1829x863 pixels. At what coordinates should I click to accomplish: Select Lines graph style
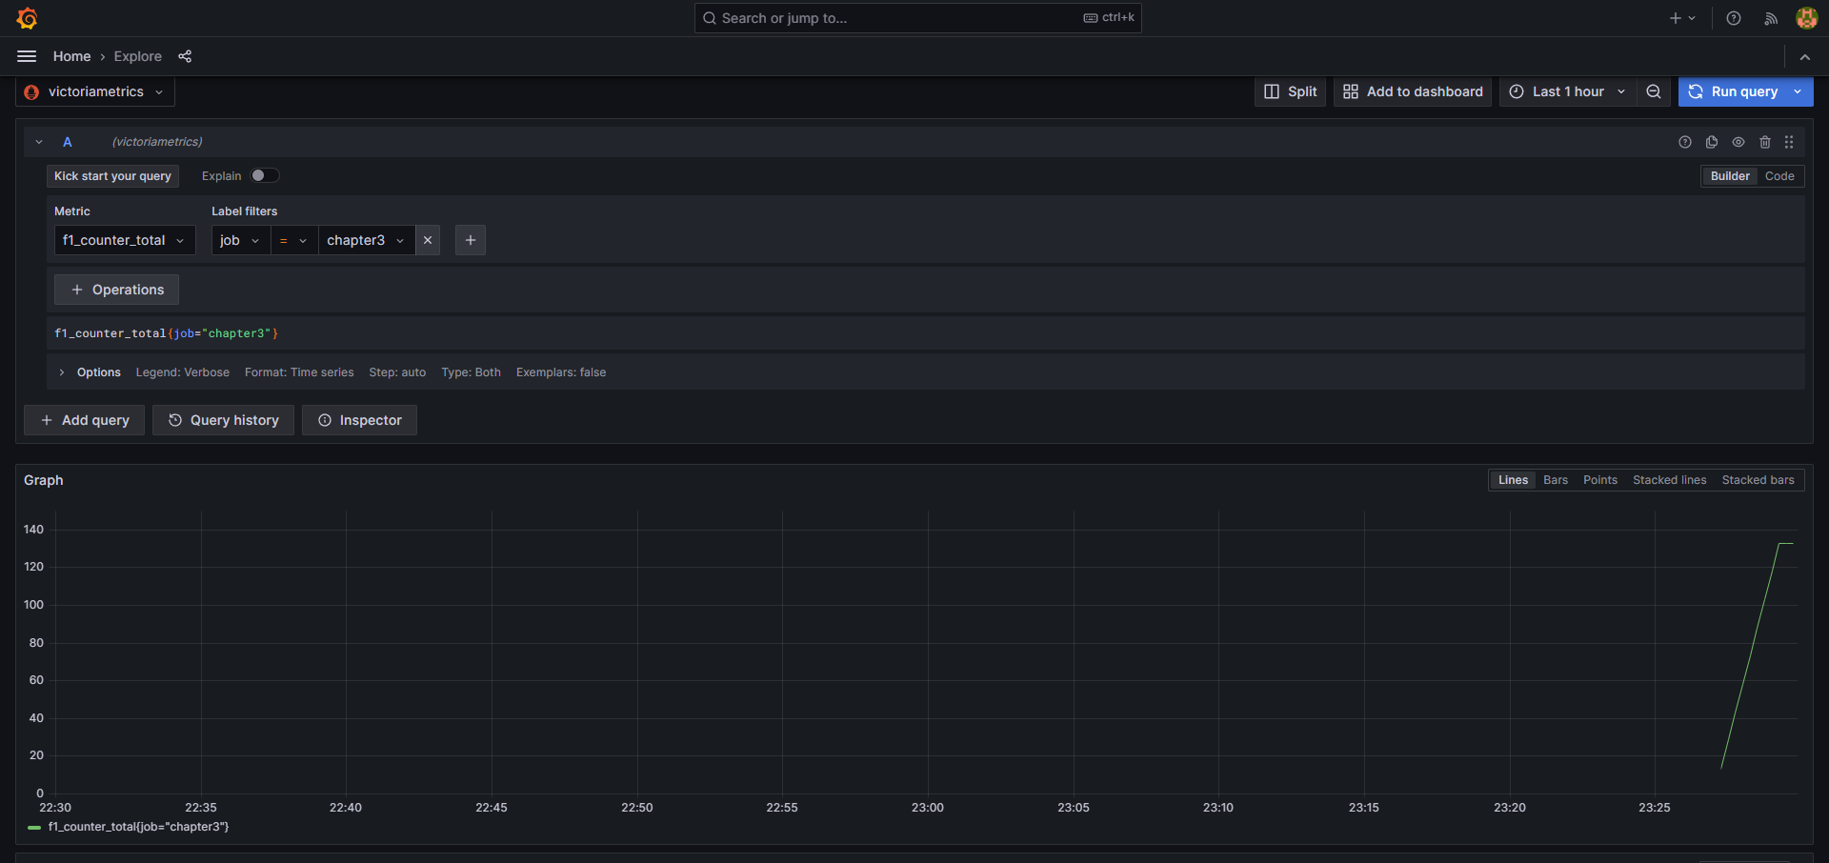pyautogui.click(x=1513, y=480)
